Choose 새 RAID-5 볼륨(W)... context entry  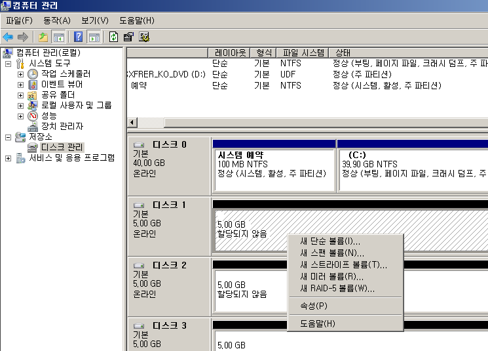345,288
